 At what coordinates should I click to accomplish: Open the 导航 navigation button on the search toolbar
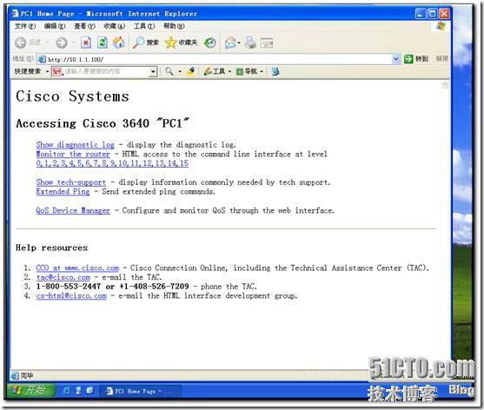point(247,71)
